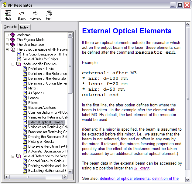
Task: Click The User Interface book icon
Action: pyautogui.click(x=13, y=45)
